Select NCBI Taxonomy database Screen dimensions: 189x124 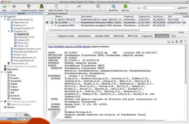14,98
